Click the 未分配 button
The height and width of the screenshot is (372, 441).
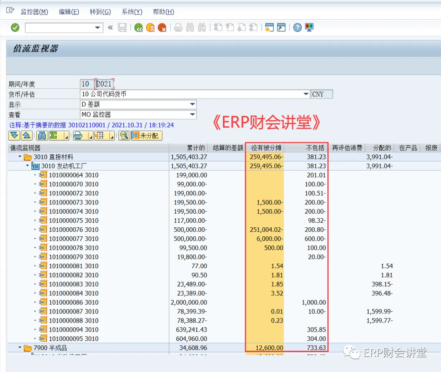click(x=147, y=136)
